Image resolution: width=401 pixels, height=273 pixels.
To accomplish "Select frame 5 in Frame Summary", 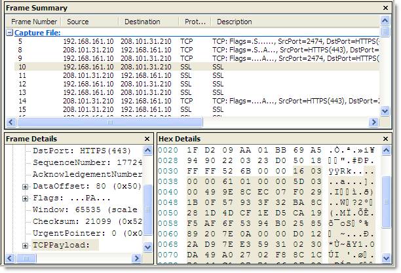I will (x=197, y=41).
